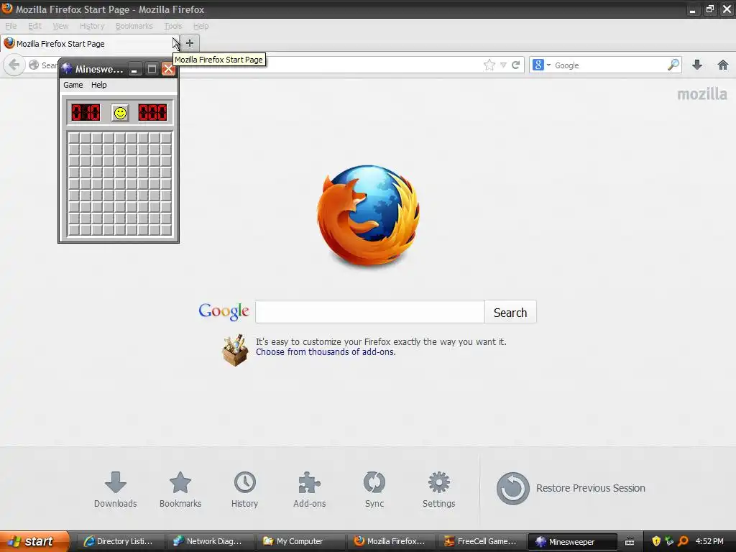Open the Bookmarks star shortcut
This screenshot has height=552, width=736.
pyautogui.click(x=180, y=489)
